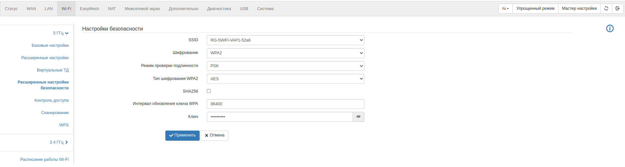Click the logout icon at top right

click(x=617, y=8)
